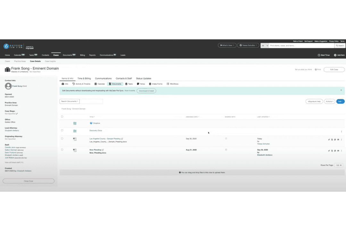Open New Pleading external edit icon
The width and height of the screenshot is (346, 231).
(x=103, y=150)
